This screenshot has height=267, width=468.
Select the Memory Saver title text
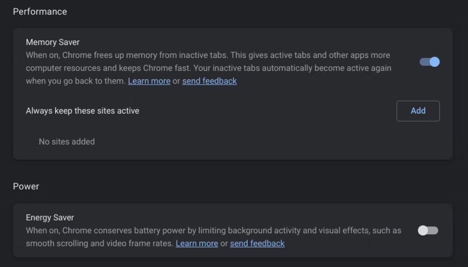click(53, 42)
